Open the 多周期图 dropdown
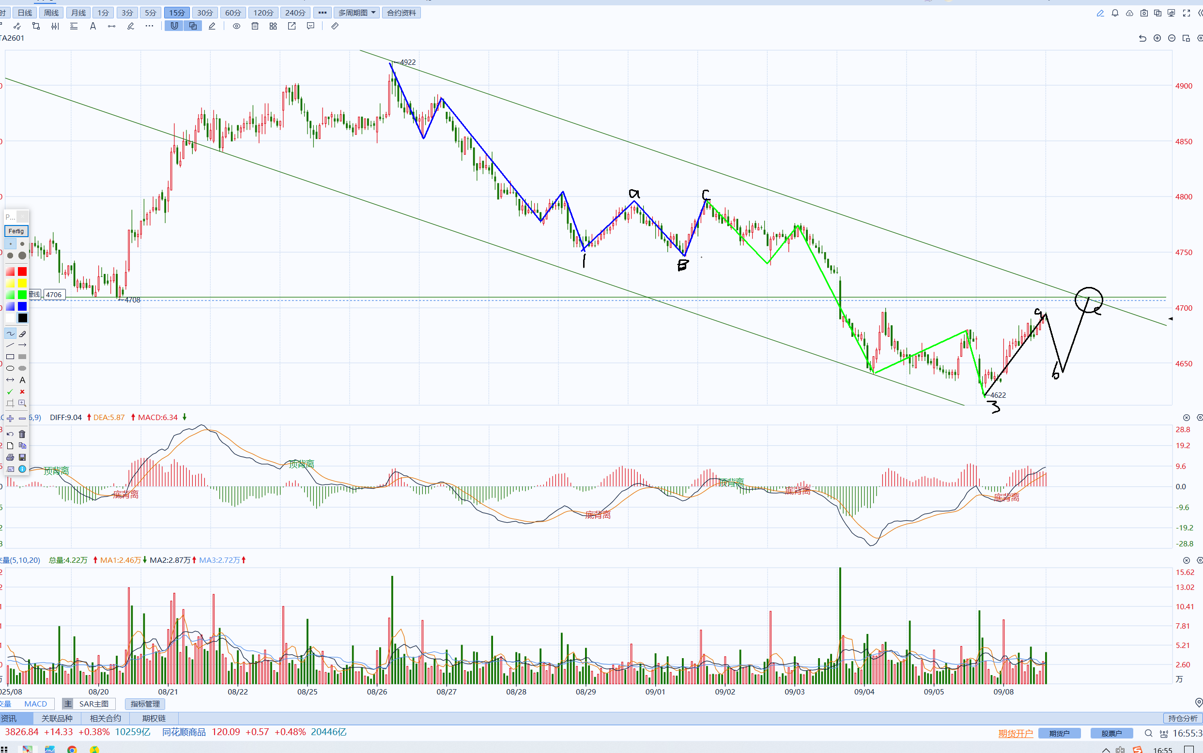The image size is (1203, 753). point(357,13)
